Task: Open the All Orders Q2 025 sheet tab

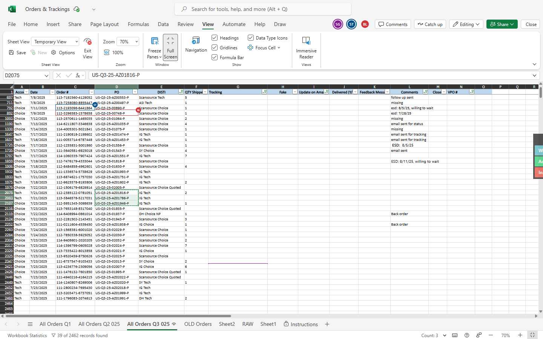Action: point(99,324)
